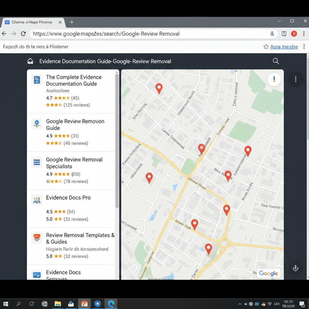
Task: Click the browser forward arrow
Action: pos(13,34)
